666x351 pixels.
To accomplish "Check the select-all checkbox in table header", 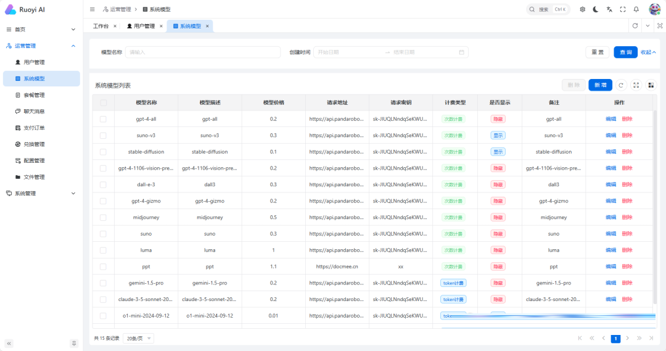I will coord(103,102).
